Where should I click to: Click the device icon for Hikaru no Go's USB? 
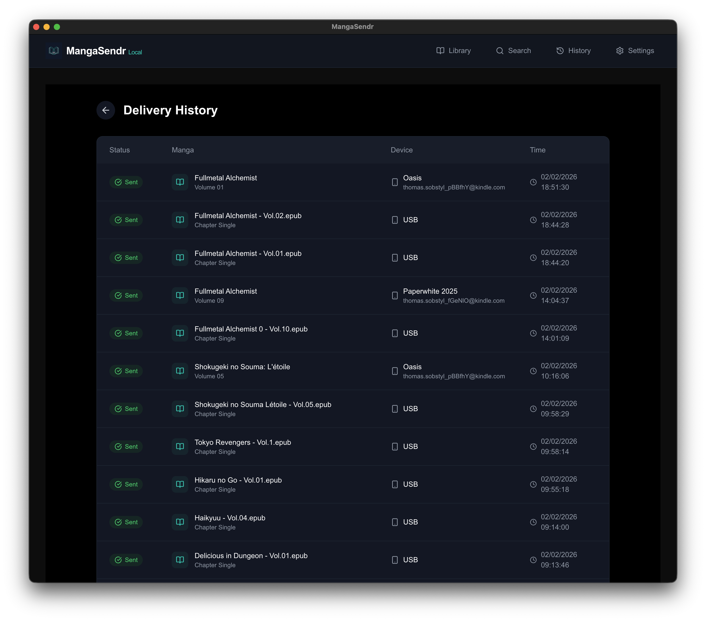tap(395, 484)
